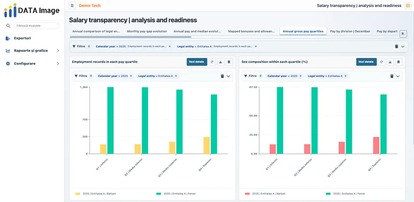Click the Filtrează modulele search field
Screen dimensions: 414x202
(x=36, y=26)
